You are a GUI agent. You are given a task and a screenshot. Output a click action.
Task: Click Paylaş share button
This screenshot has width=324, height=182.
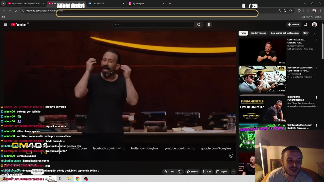[192, 172]
